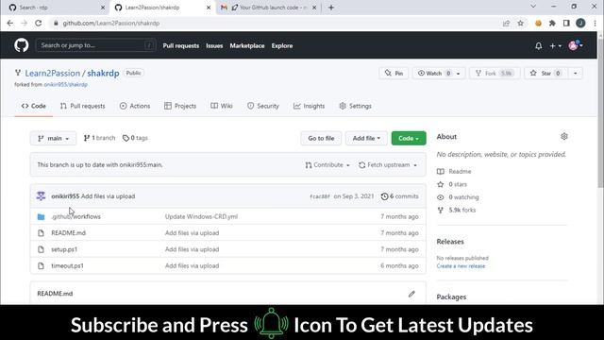
Task: Open the Projects tab
Action: [180, 106]
